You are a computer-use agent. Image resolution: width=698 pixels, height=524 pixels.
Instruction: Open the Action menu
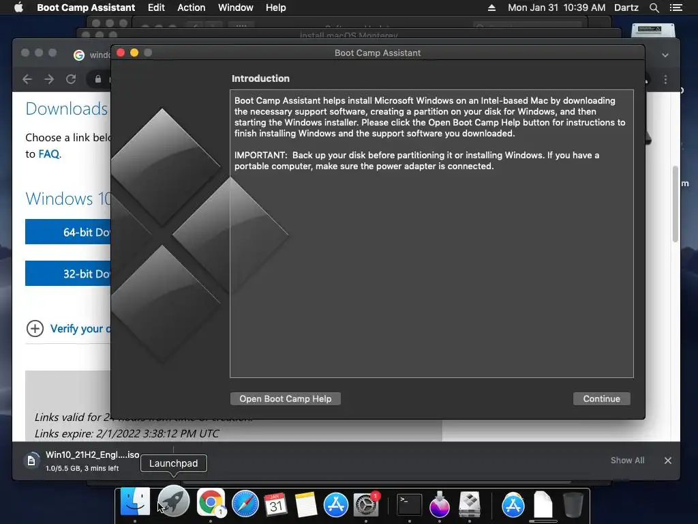(192, 8)
